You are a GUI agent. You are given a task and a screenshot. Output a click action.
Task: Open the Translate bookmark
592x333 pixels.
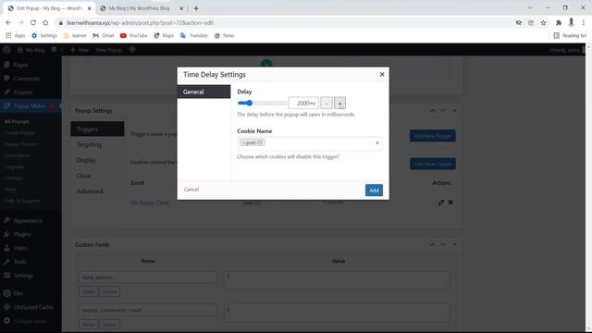coord(194,35)
